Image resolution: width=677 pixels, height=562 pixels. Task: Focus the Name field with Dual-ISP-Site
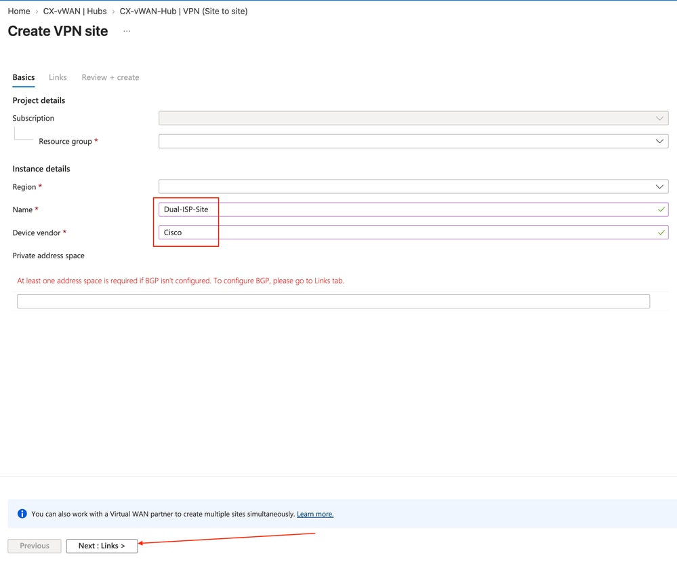(413, 209)
